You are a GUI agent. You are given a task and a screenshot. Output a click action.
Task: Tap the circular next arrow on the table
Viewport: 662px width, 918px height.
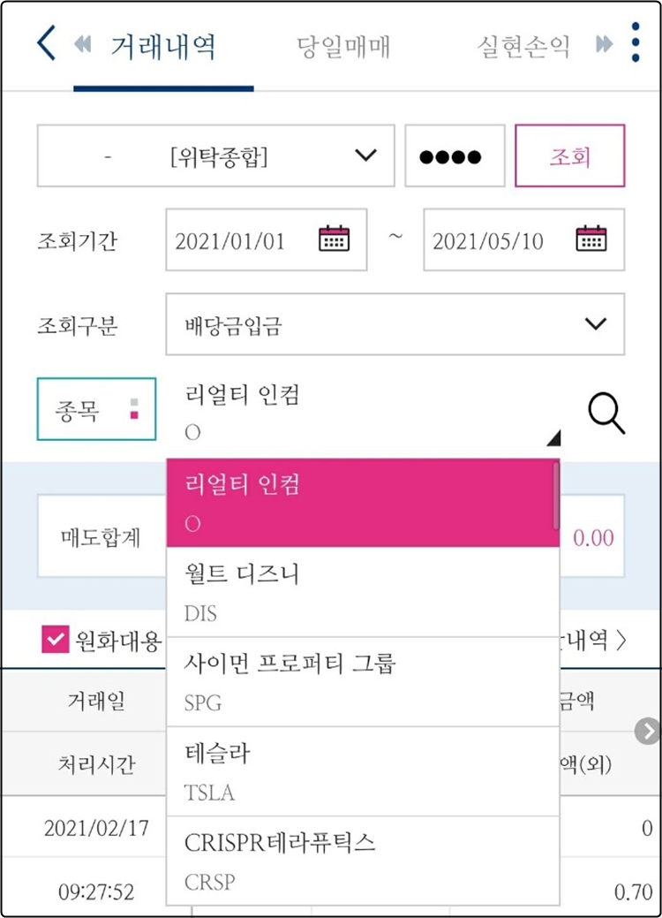click(x=646, y=732)
